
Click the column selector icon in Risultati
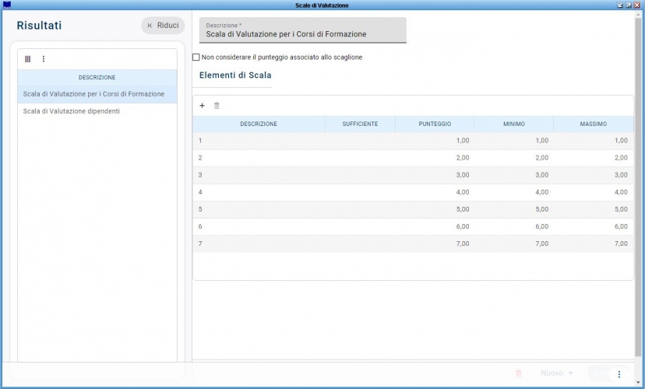(28, 59)
